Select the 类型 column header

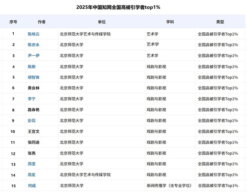(x=220, y=22)
